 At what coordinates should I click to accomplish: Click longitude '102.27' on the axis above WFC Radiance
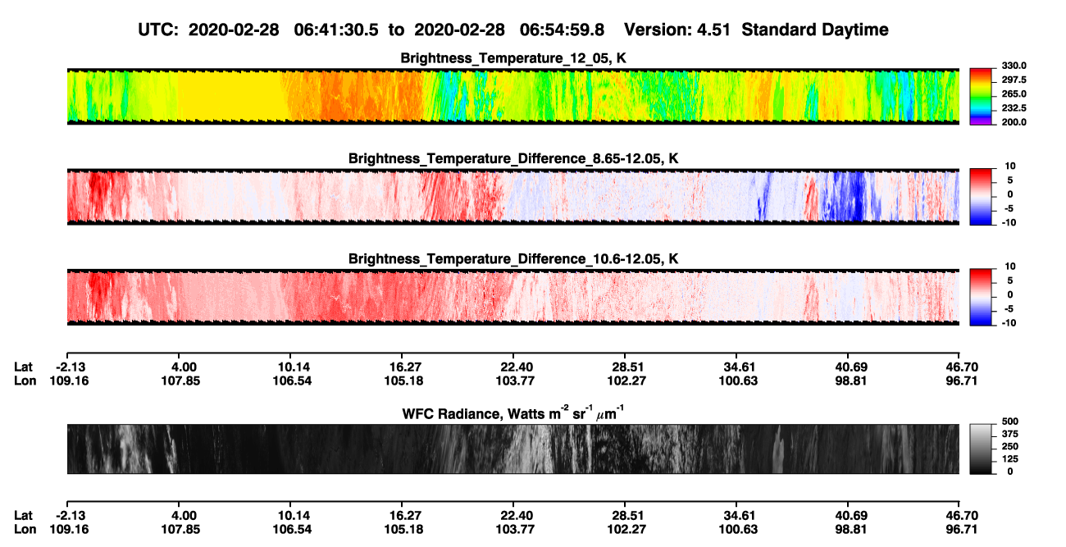[626, 381]
